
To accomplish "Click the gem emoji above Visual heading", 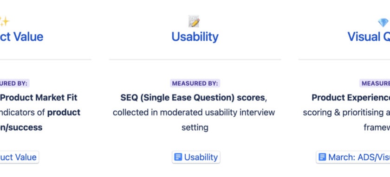I will click(x=383, y=23).
